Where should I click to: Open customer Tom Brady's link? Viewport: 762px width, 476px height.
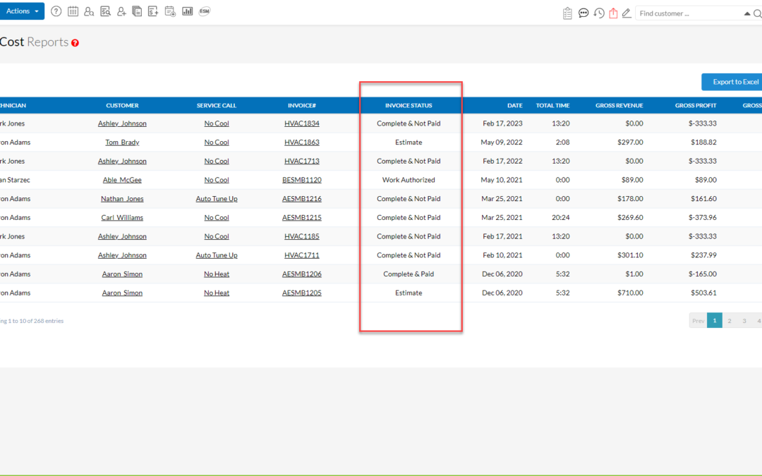click(122, 142)
